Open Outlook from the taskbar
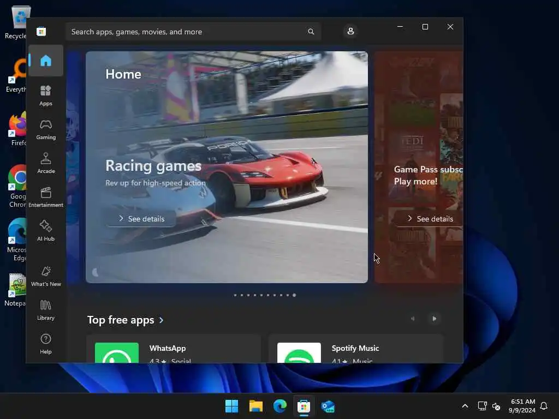559x419 pixels. (x=328, y=406)
